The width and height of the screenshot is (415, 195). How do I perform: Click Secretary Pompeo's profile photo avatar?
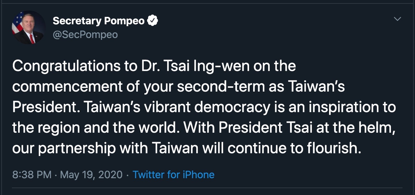tap(28, 27)
